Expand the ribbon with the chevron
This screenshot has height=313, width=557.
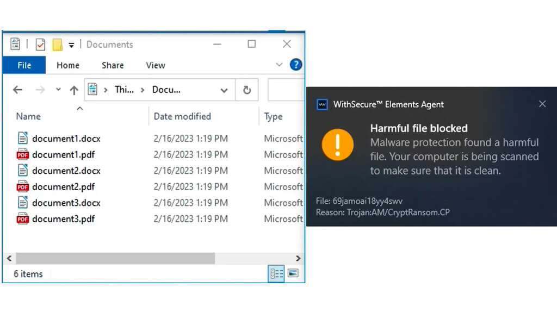point(279,65)
